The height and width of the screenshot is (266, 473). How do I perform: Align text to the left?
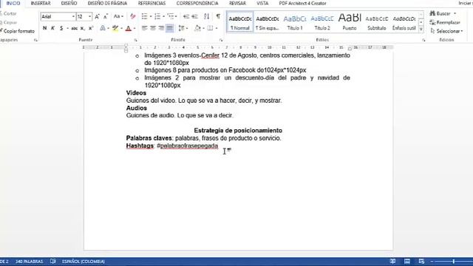[145, 28]
